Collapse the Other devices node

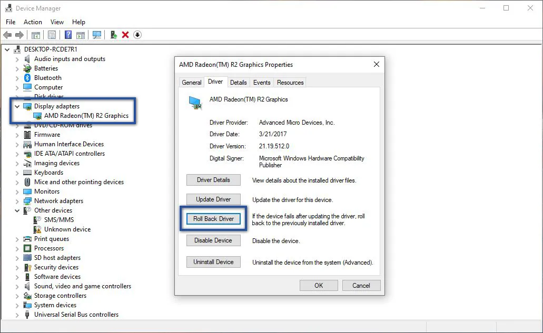[x=17, y=210]
